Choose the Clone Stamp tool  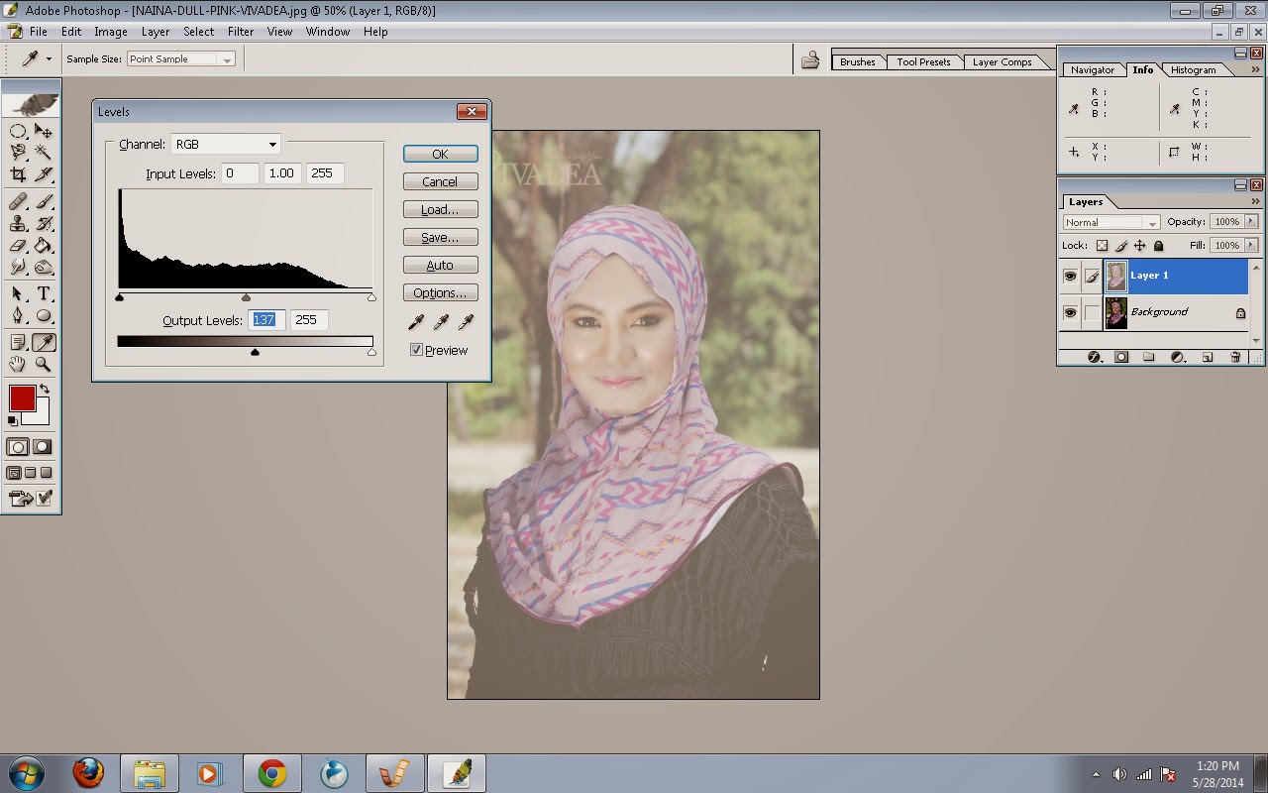coord(16,223)
